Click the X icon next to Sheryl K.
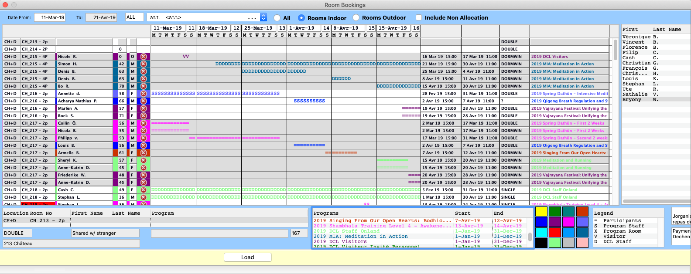This screenshot has height=274, width=691. click(x=143, y=160)
